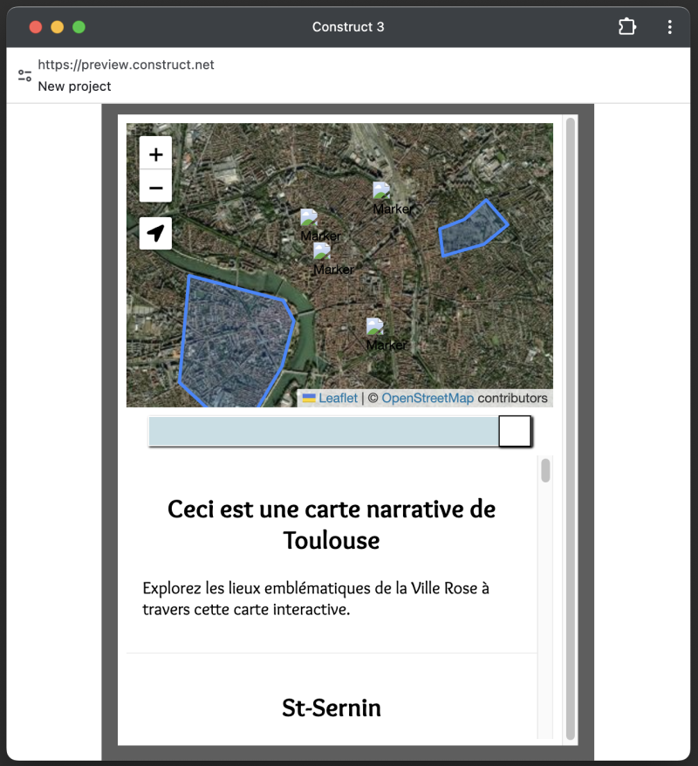
Task: Maximize the window with green button
Action: click(79, 27)
